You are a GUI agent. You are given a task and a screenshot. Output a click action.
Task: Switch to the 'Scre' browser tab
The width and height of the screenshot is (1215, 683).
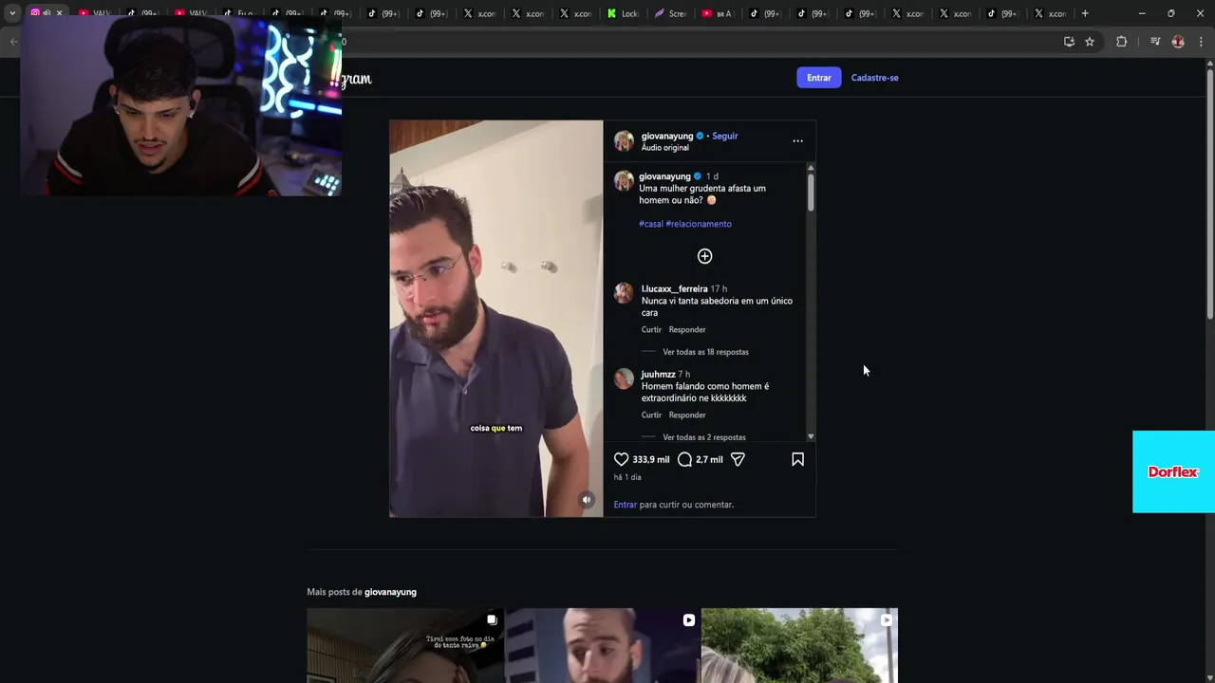[x=671, y=13]
